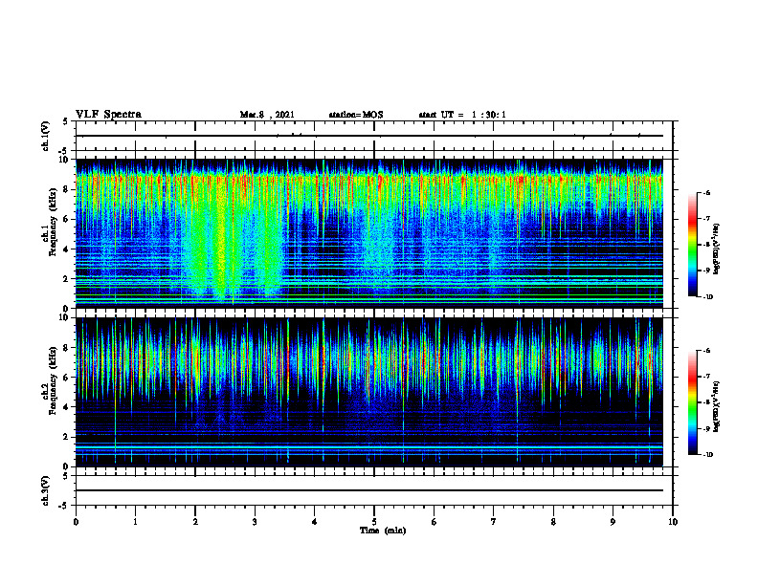Screen dimensions: 758x585
Task: Click the ch.2 color scale "log(PSD)" unit label
Action: click(717, 406)
